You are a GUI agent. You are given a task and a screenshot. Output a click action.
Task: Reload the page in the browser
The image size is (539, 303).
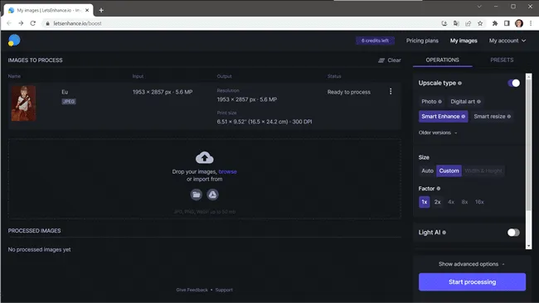coord(33,23)
